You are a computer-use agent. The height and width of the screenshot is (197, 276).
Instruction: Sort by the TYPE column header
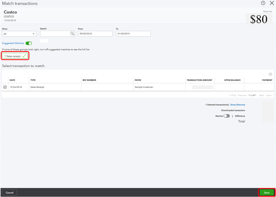pos(33,80)
